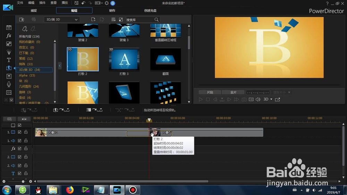
Task: Click the preview play button
Action: (201, 99)
